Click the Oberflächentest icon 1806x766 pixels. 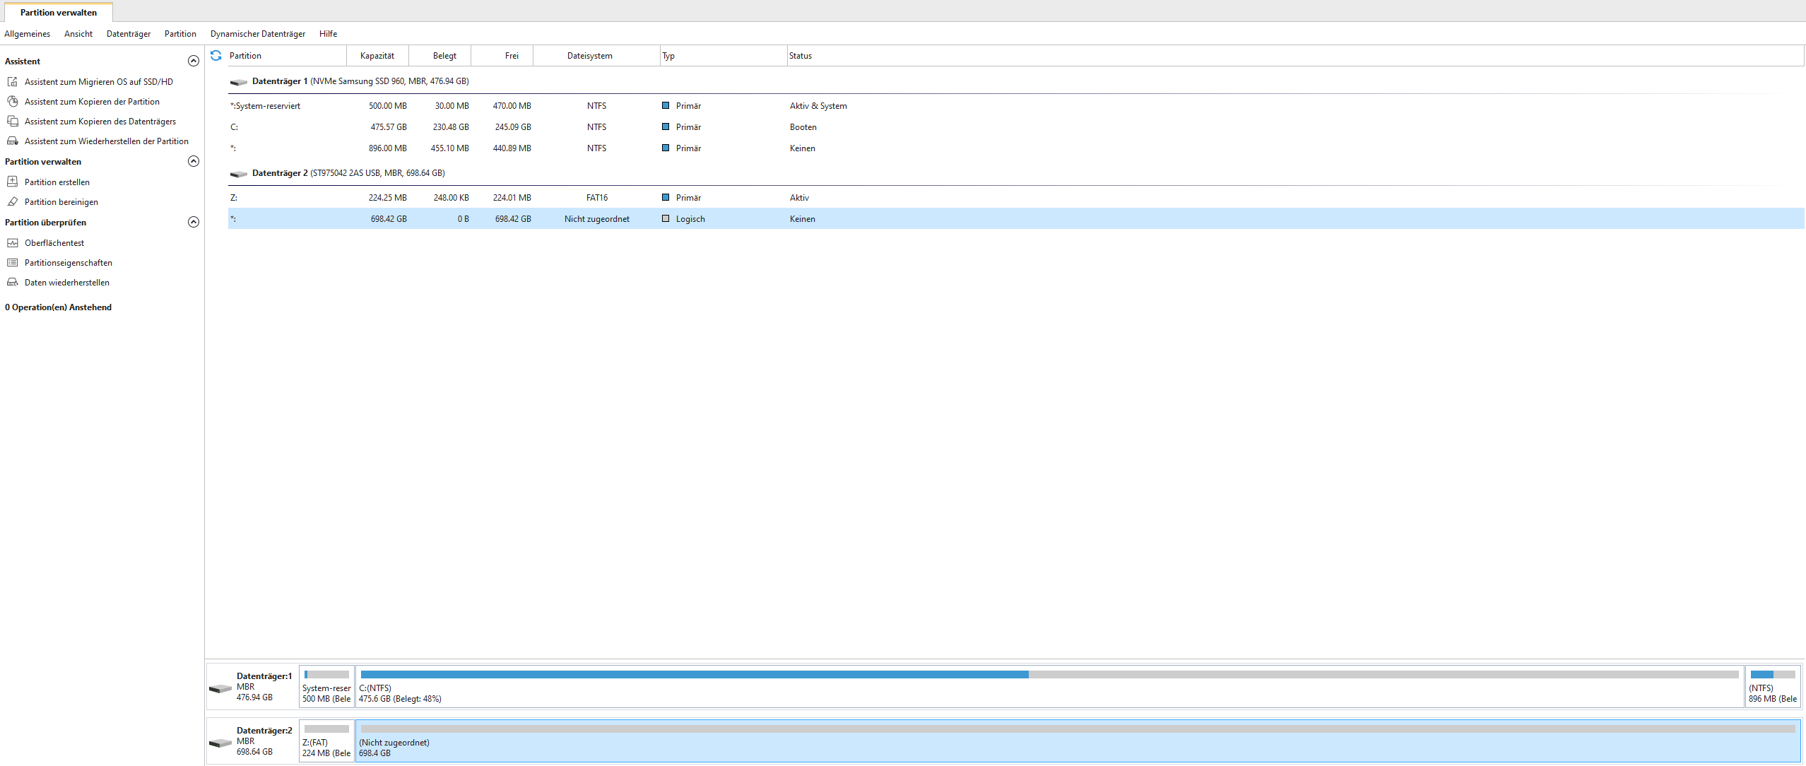13,242
